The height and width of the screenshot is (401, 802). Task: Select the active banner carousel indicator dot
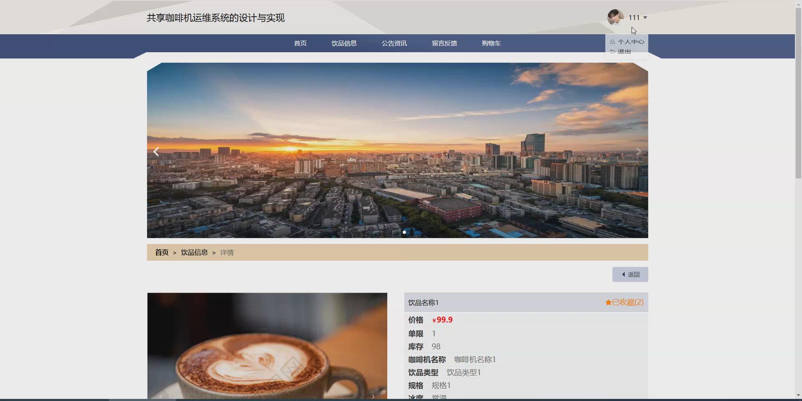404,232
